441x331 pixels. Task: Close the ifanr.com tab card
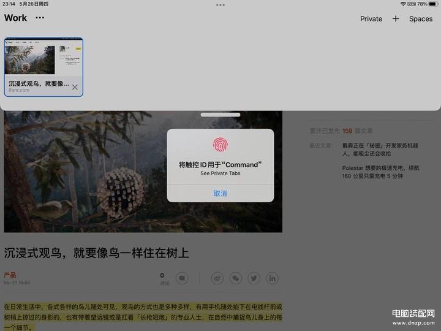pos(75,87)
